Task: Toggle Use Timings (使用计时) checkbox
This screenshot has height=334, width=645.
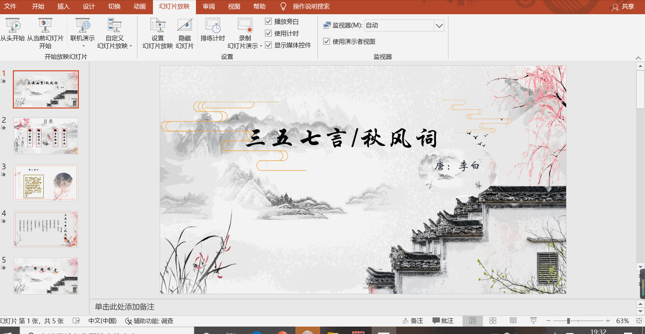Action: pyautogui.click(x=268, y=33)
